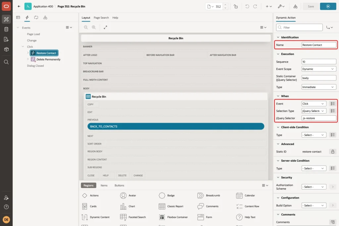The height and width of the screenshot is (226, 339).
Task: Switch gallery to Items tab
Action: pos(104,185)
